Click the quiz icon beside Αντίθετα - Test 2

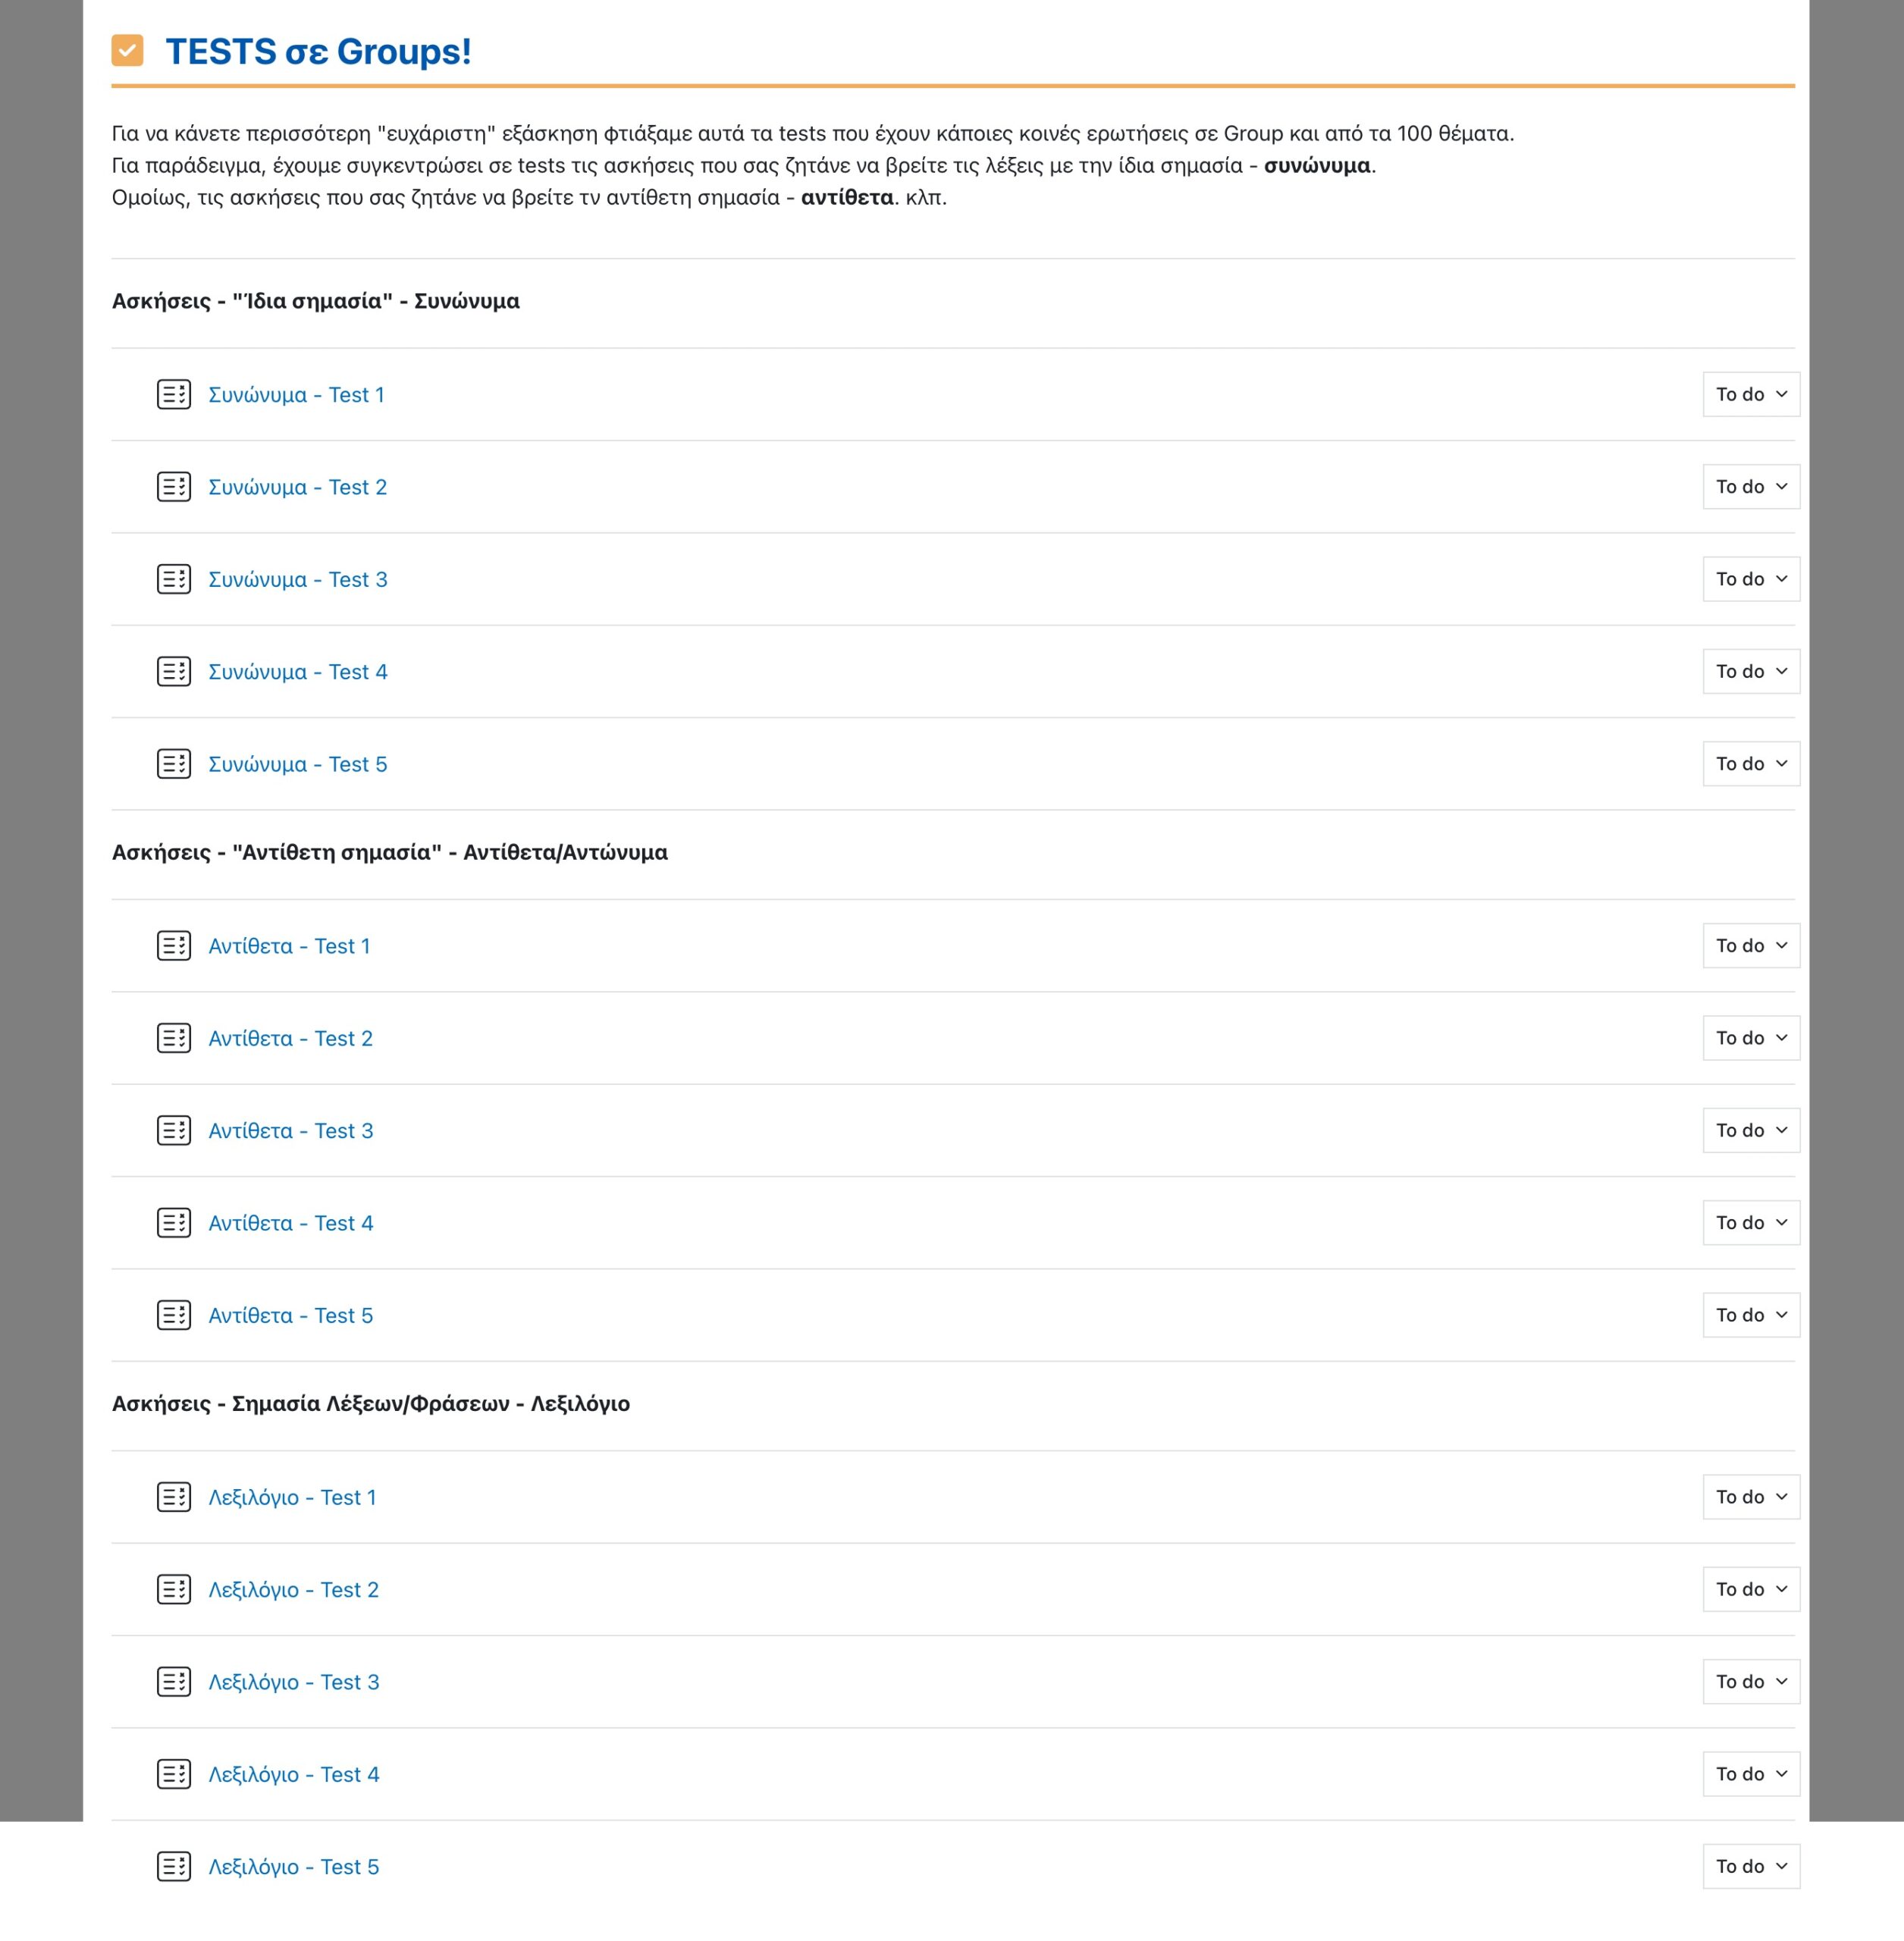[174, 1038]
